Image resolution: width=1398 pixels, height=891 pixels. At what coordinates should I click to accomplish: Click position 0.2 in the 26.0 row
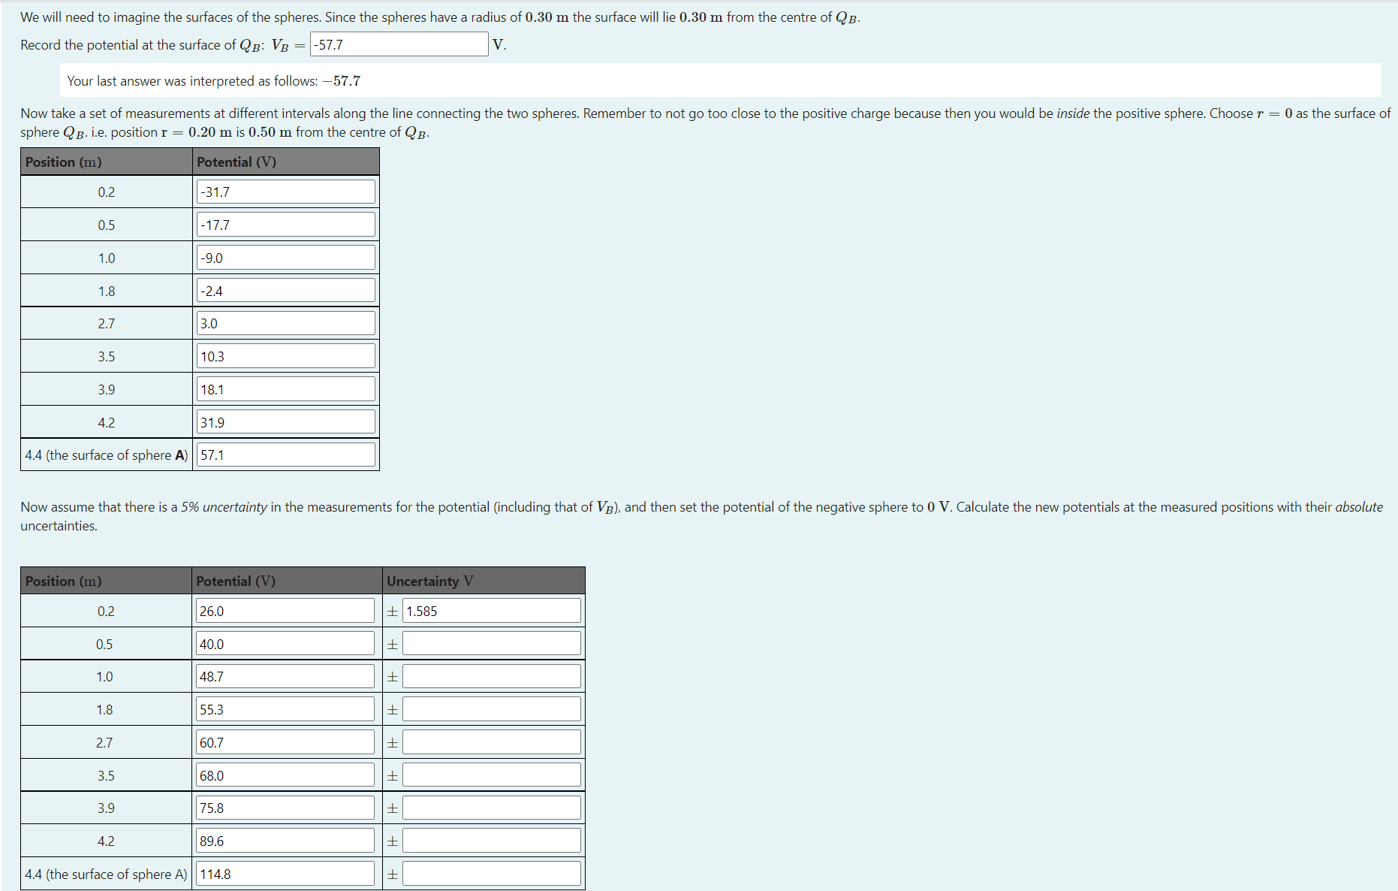tap(106, 611)
